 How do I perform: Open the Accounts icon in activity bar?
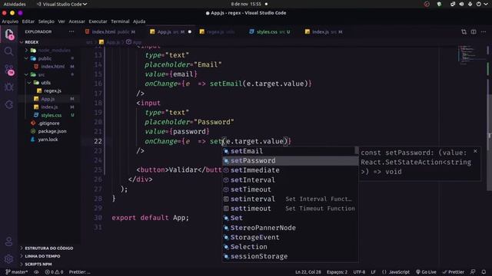point(8,242)
